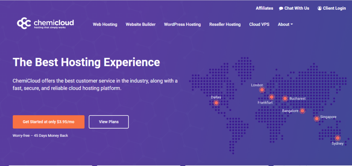Click the View Plans button
352x166 pixels.
[x=109, y=122]
